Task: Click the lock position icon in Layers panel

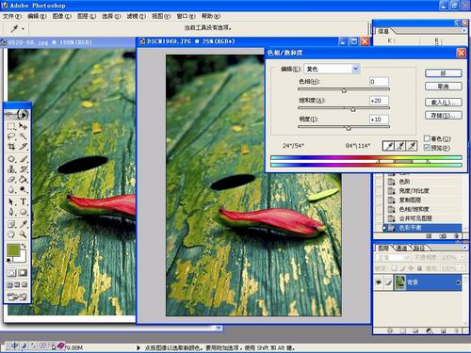Action: (x=411, y=268)
